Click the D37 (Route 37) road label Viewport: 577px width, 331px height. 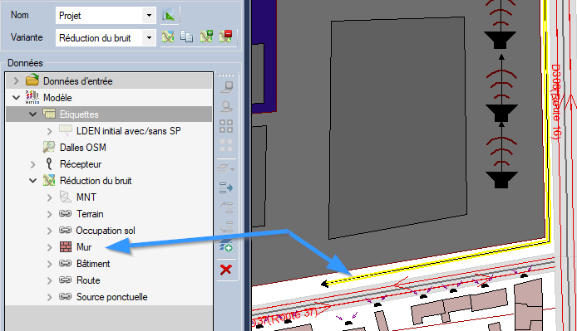click(x=285, y=319)
